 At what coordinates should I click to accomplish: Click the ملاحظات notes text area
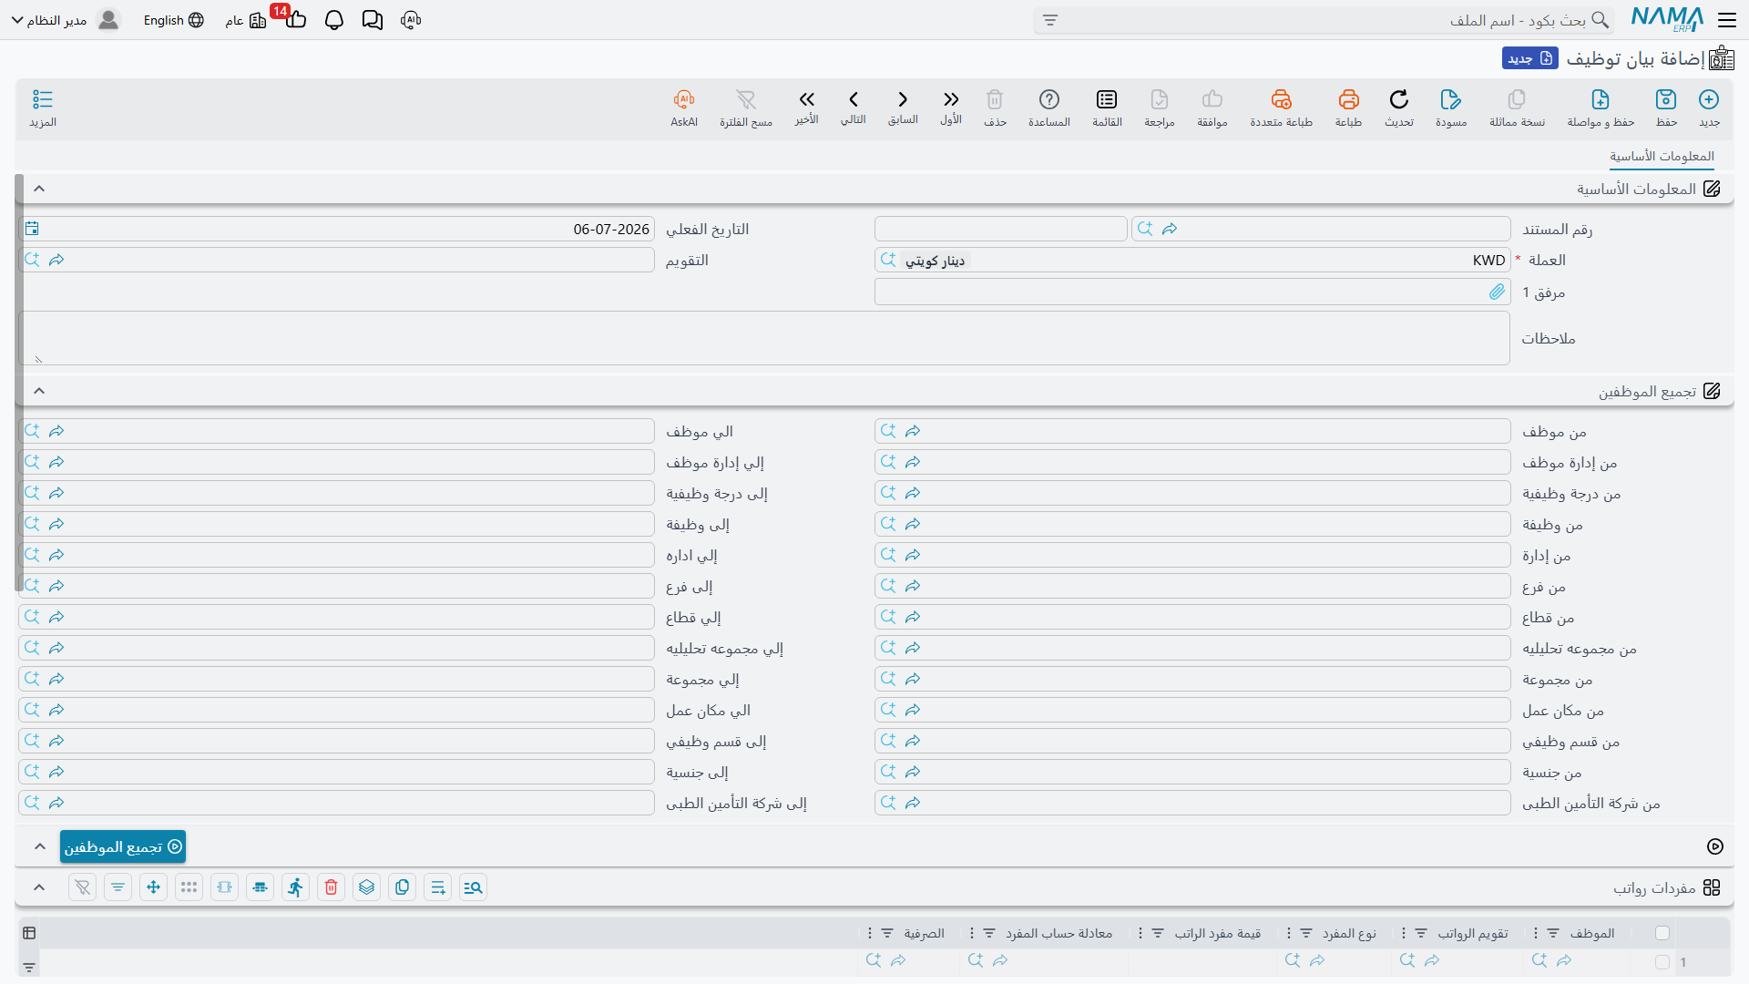[x=765, y=338]
